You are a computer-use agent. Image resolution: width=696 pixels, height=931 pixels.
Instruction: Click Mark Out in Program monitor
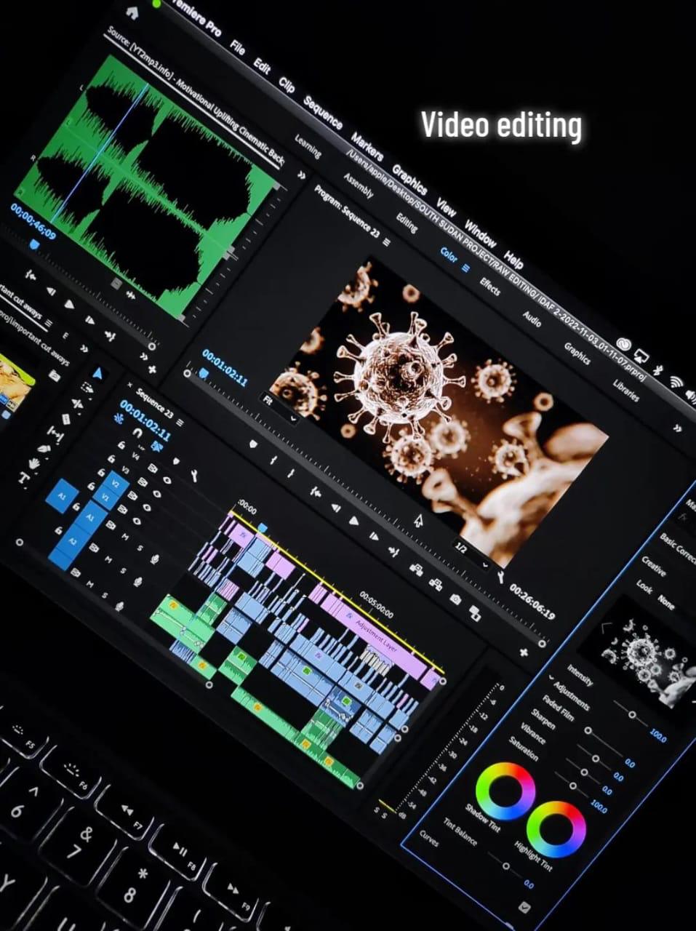tap(292, 473)
